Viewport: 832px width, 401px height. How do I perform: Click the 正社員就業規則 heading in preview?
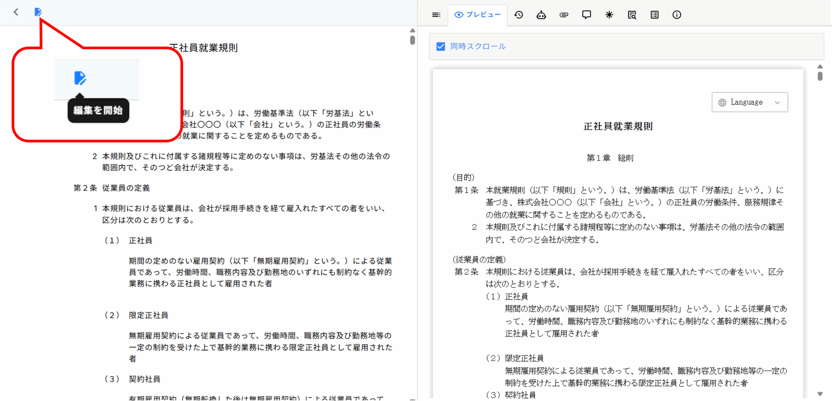(618, 126)
